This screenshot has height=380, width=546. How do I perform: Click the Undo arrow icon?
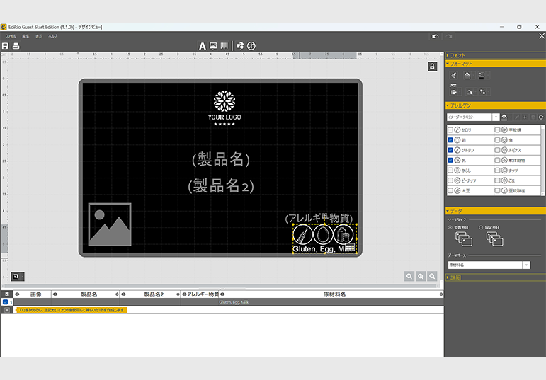[x=435, y=36]
